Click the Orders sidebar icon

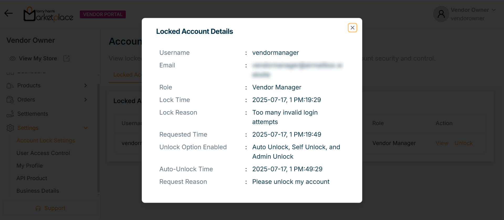tap(10, 100)
